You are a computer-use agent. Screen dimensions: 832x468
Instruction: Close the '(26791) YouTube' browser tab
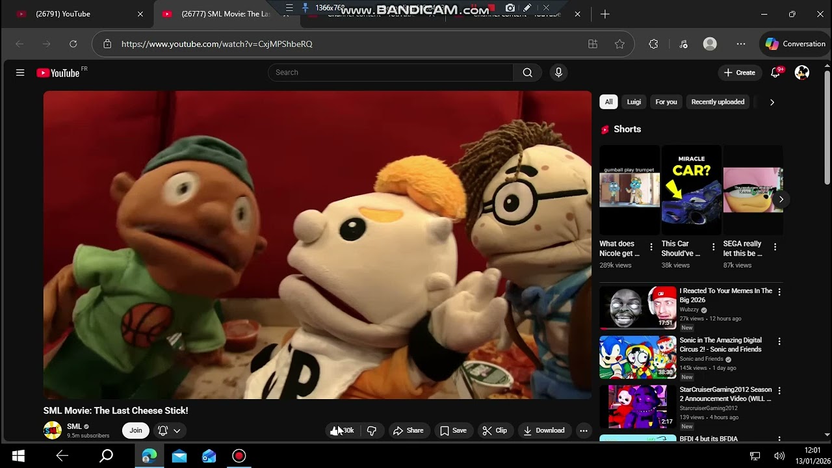(x=140, y=14)
